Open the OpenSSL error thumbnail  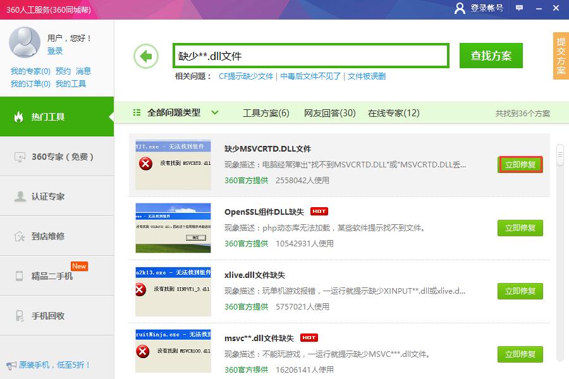click(173, 228)
